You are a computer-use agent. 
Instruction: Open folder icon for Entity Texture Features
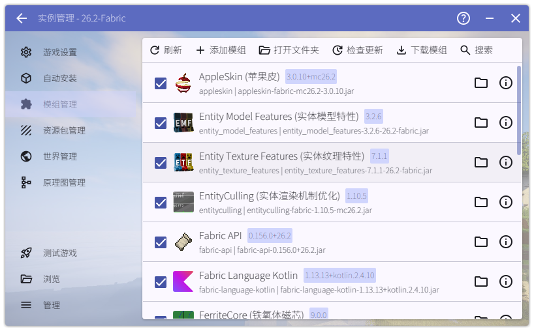481,162
